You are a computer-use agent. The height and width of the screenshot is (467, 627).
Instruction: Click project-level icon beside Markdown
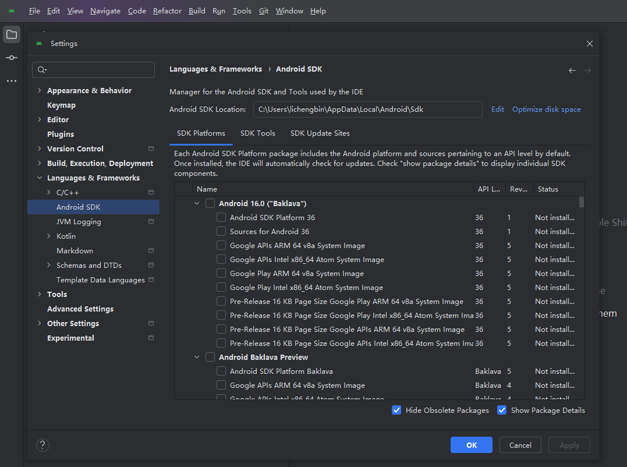click(x=151, y=251)
